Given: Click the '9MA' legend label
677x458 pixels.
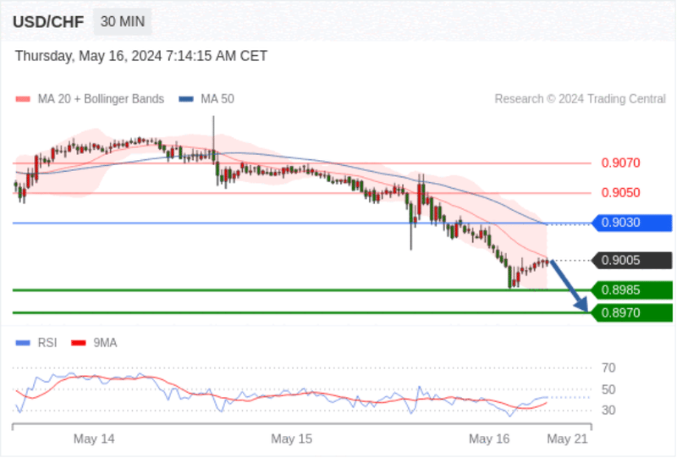Looking at the screenshot, I should (x=105, y=343).
